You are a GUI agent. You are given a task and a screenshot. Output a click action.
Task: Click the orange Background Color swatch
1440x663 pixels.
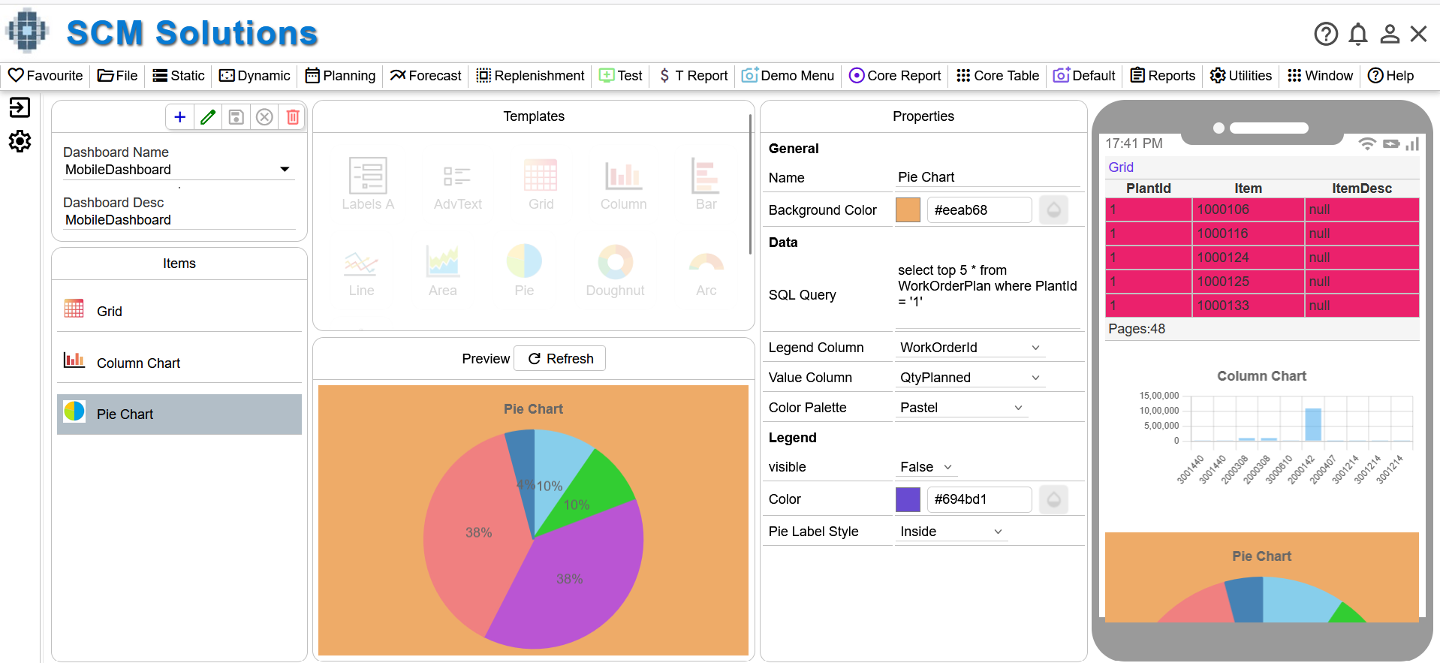[908, 210]
